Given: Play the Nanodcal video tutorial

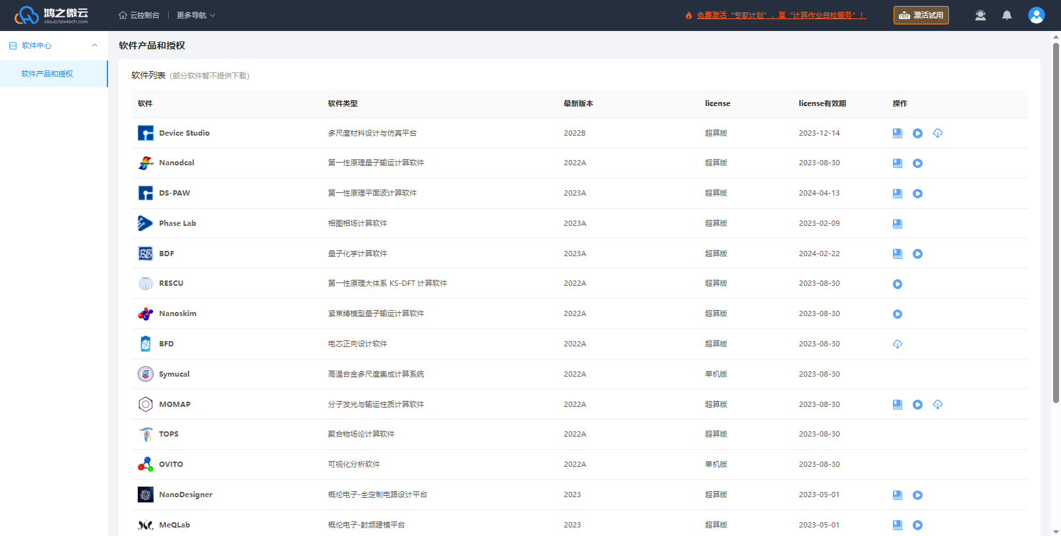Looking at the screenshot, I should (x=917, y=163).
